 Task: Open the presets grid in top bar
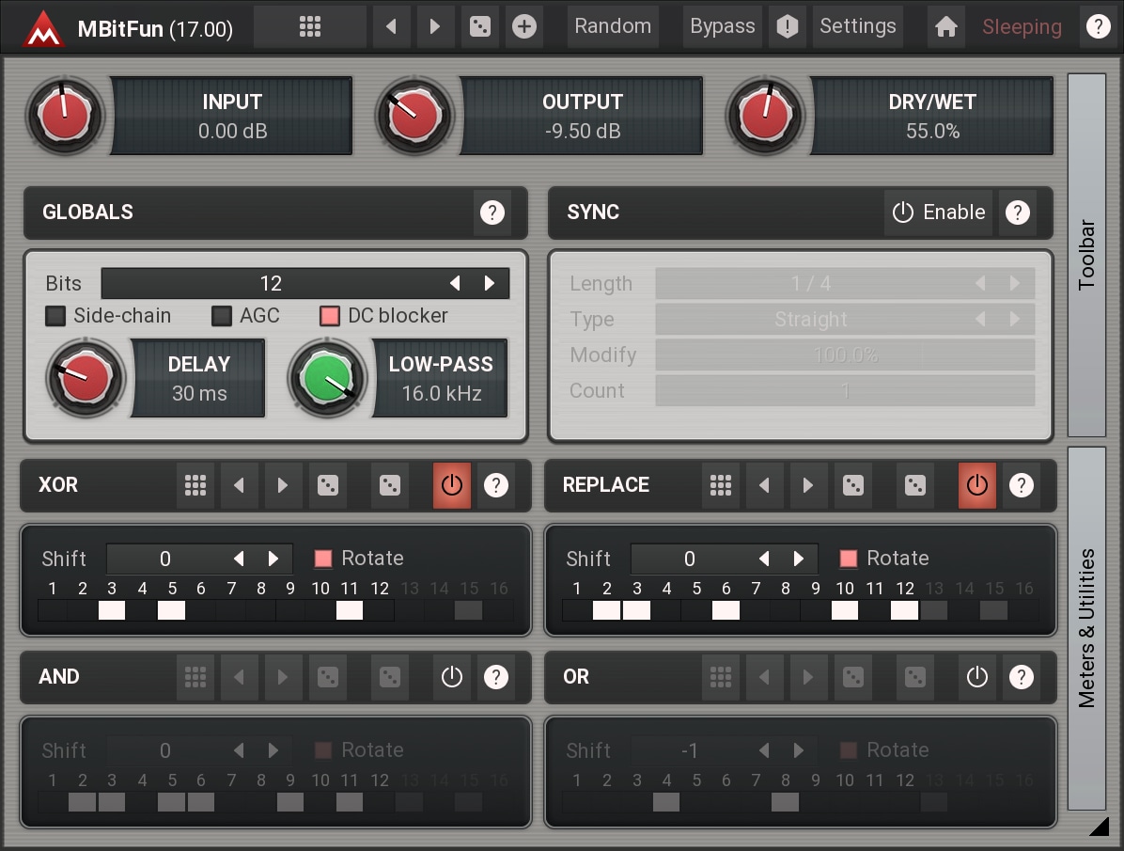[x=309, y=27]
